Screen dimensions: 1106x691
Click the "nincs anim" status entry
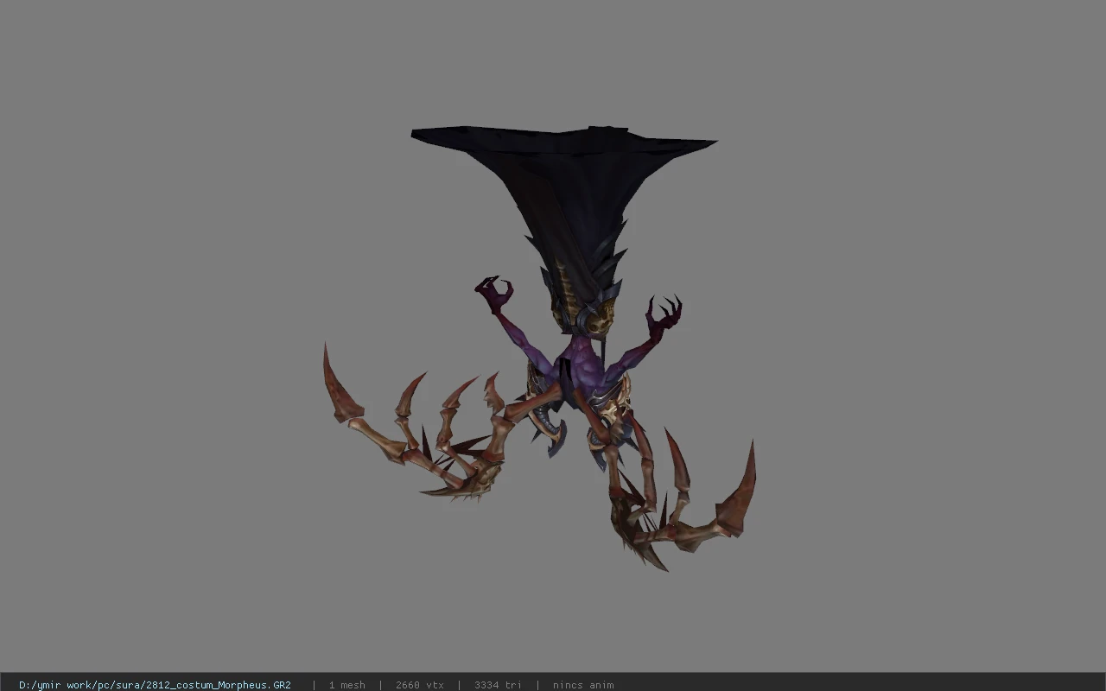tap(583, 685)
